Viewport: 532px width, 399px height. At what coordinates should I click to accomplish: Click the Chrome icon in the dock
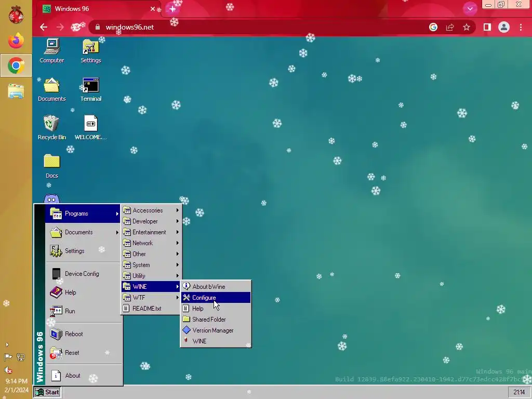pyautogui.click(x=16, y=65)
